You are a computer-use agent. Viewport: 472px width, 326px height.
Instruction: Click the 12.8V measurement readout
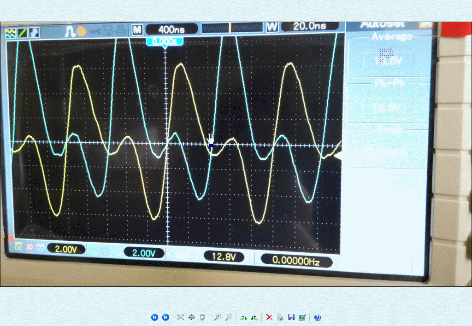[224, 257]
